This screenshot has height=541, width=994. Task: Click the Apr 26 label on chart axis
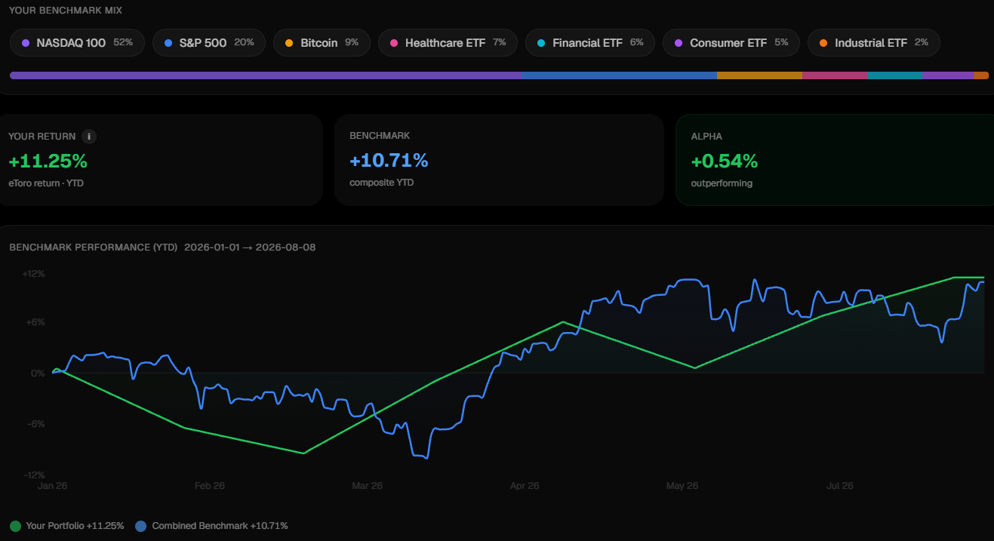click(x=525, y=486)
